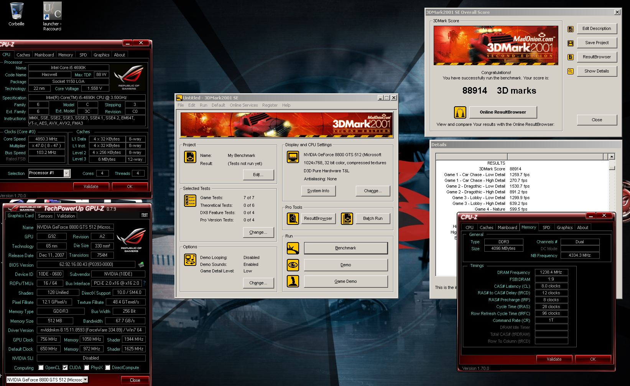Click the Project icon in 3DMark2001
The height and width of the screenshot is (386, 630).
coord(190,157)
